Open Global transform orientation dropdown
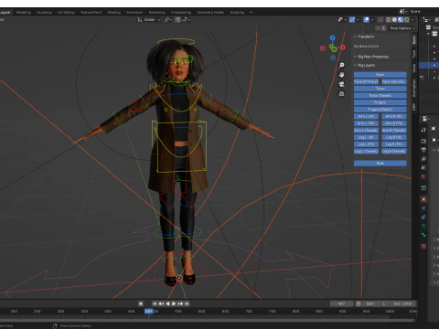439x329 pixels. [x=149, y=20]
